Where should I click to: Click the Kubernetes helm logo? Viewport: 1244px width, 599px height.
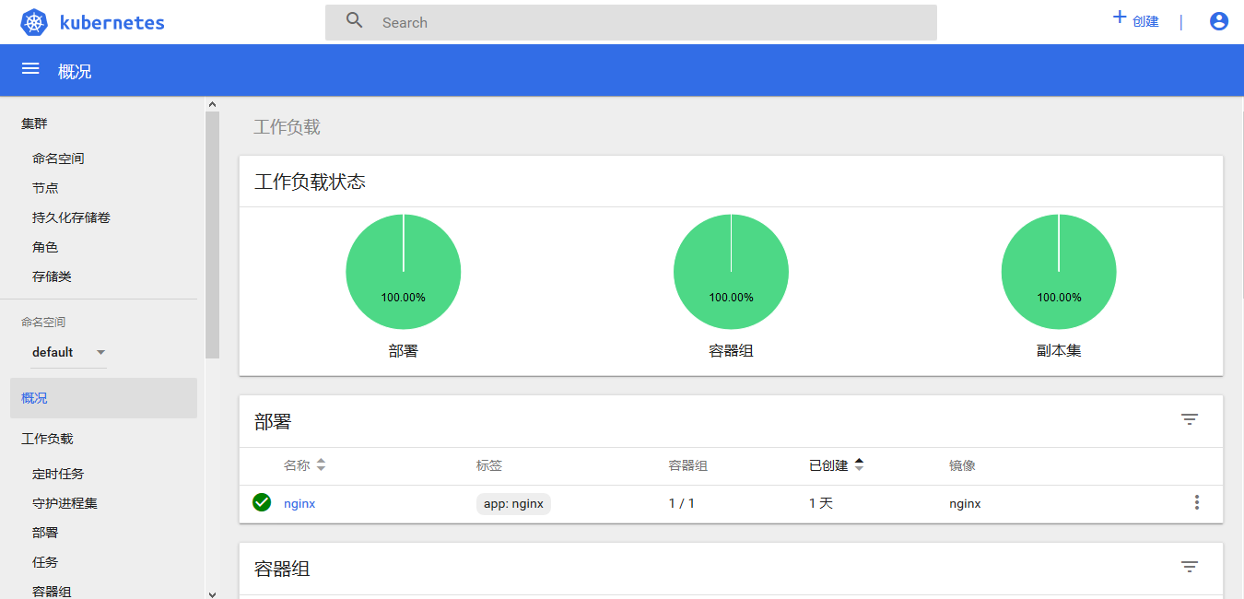[x=33, y=23]
